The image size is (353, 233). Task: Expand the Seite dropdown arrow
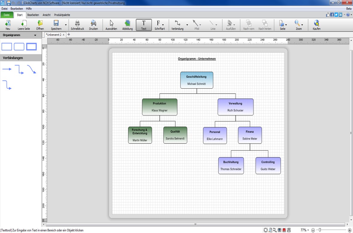[286, 25]
